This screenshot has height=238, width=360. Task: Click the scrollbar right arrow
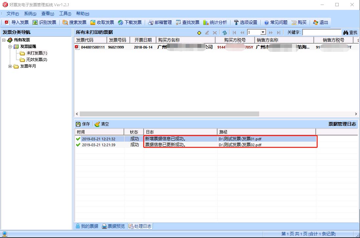(356, 114)
